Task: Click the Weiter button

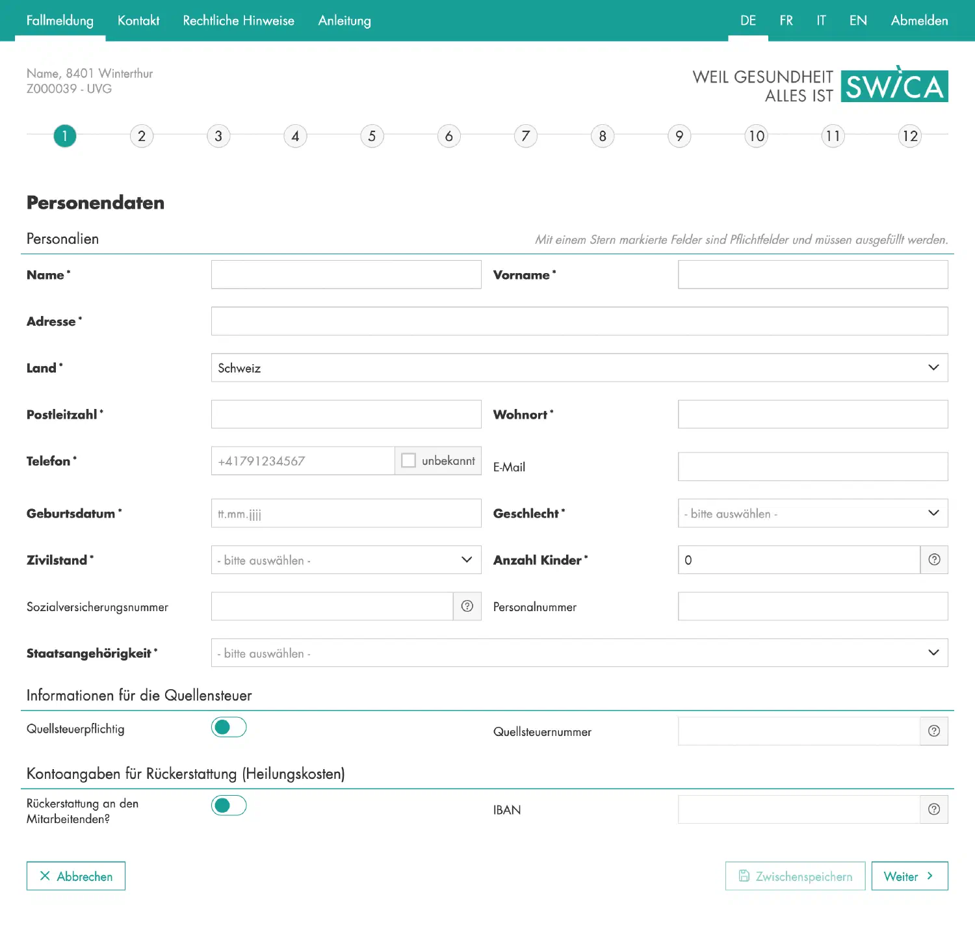Action: tap(909, 876)
